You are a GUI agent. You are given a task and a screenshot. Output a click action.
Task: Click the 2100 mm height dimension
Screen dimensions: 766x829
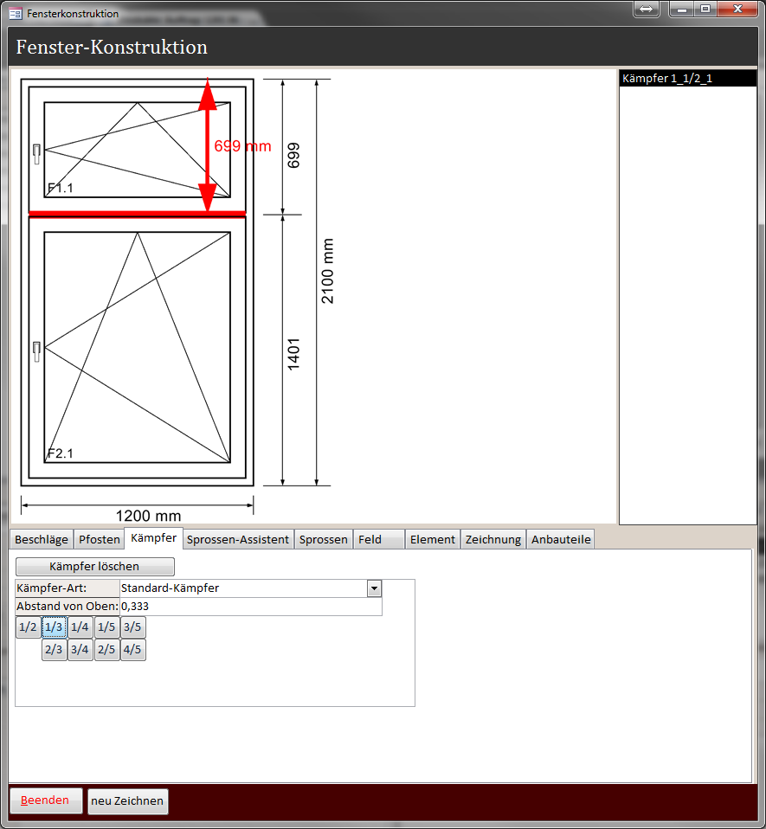(328, 271)
